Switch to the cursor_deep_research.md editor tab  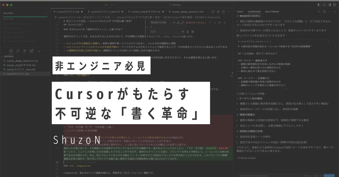coord(188,12)
